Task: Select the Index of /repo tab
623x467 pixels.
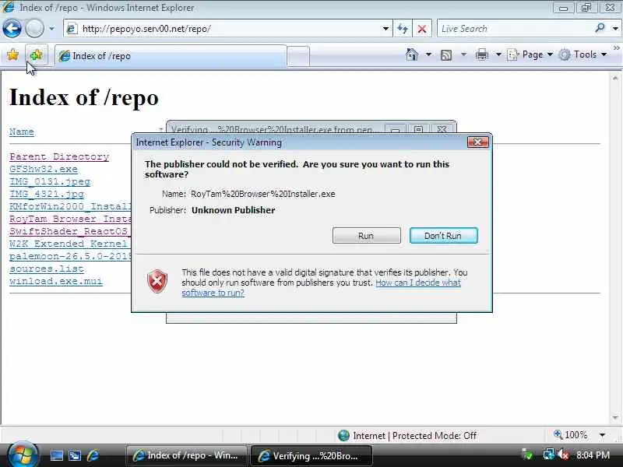Action: (171, 56)
